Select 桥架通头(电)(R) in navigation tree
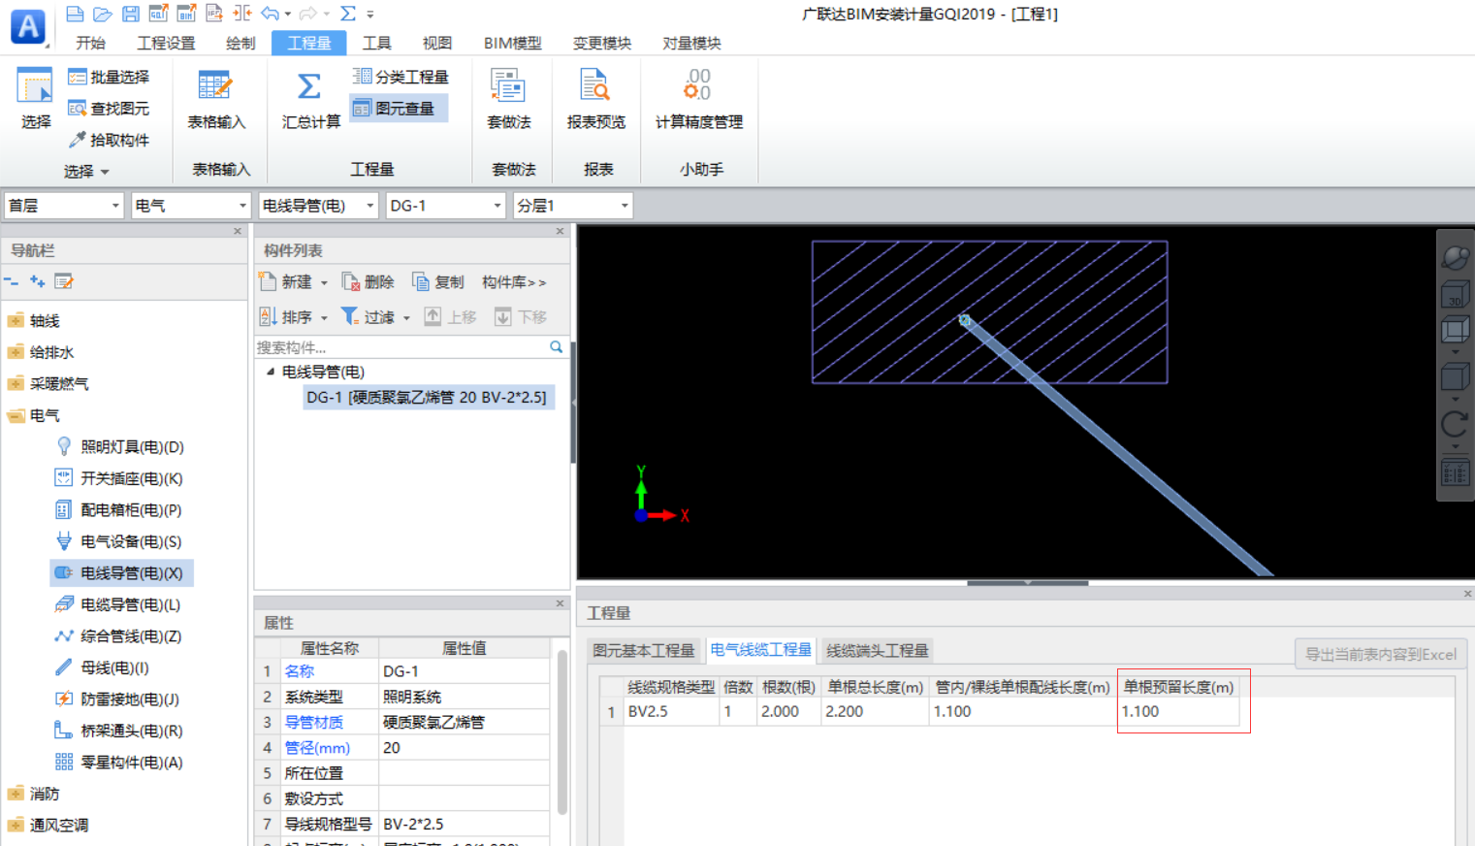 (131, 731)
